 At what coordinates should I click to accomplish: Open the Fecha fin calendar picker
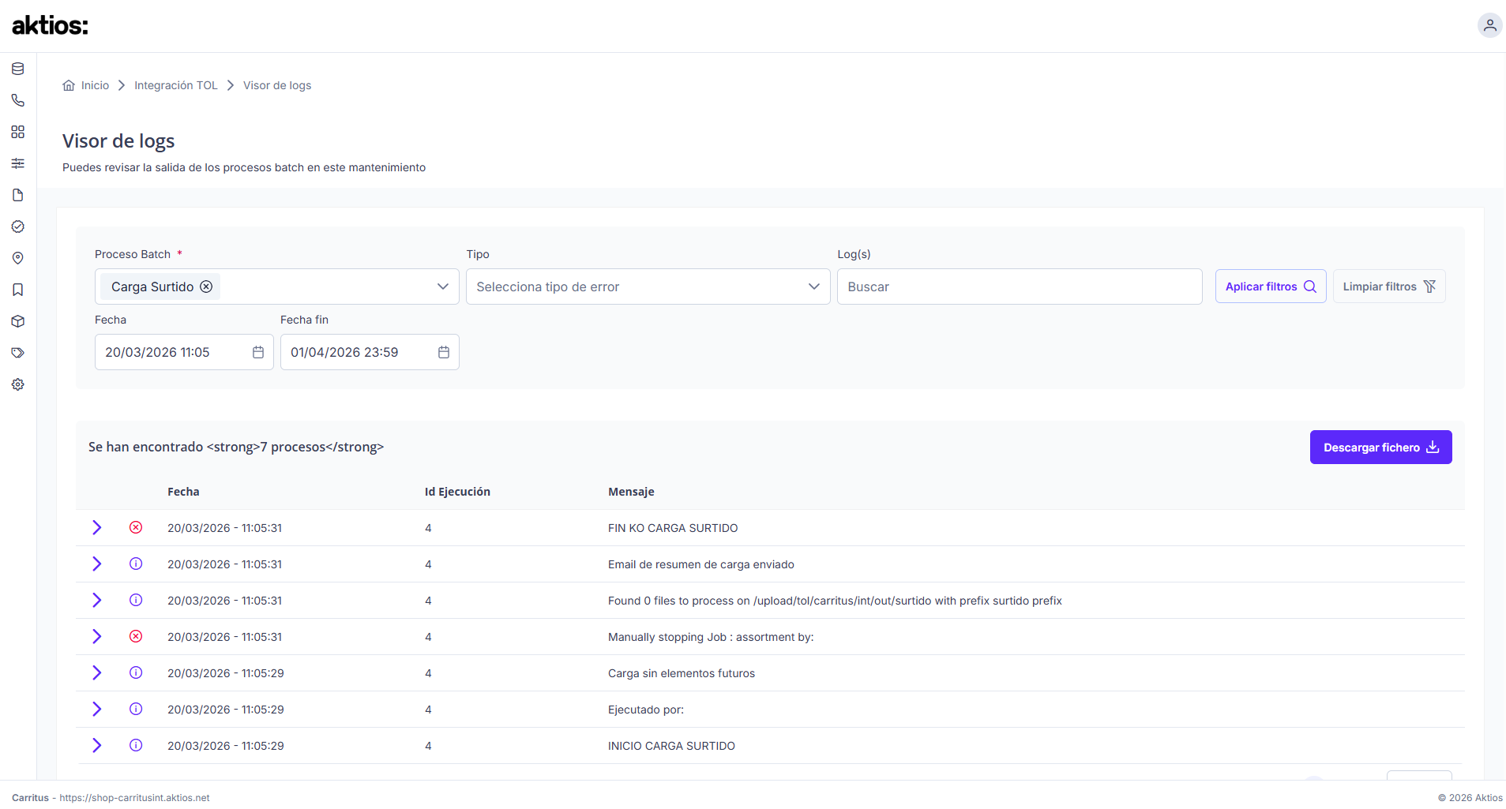(x=444, y=352)
